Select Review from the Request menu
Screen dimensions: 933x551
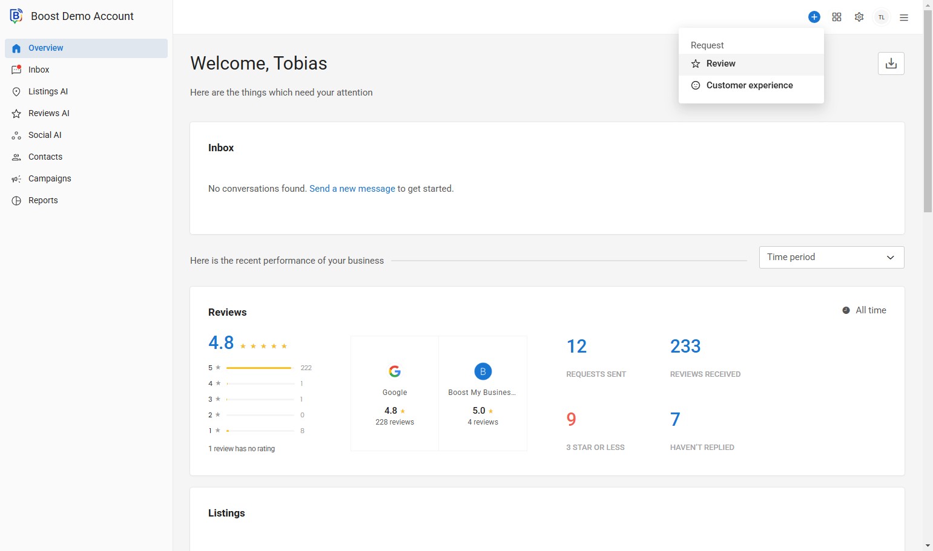pos(720,64)
